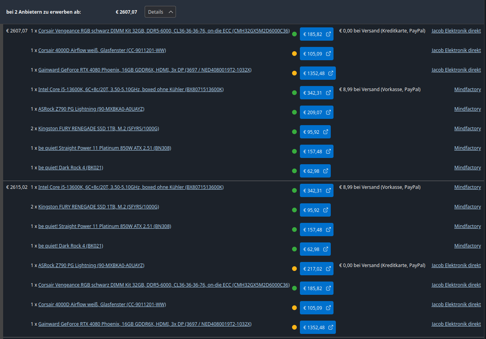Open Corsair Vengeance RGB link in € 2615,02 group

click(x=164, y=285)
